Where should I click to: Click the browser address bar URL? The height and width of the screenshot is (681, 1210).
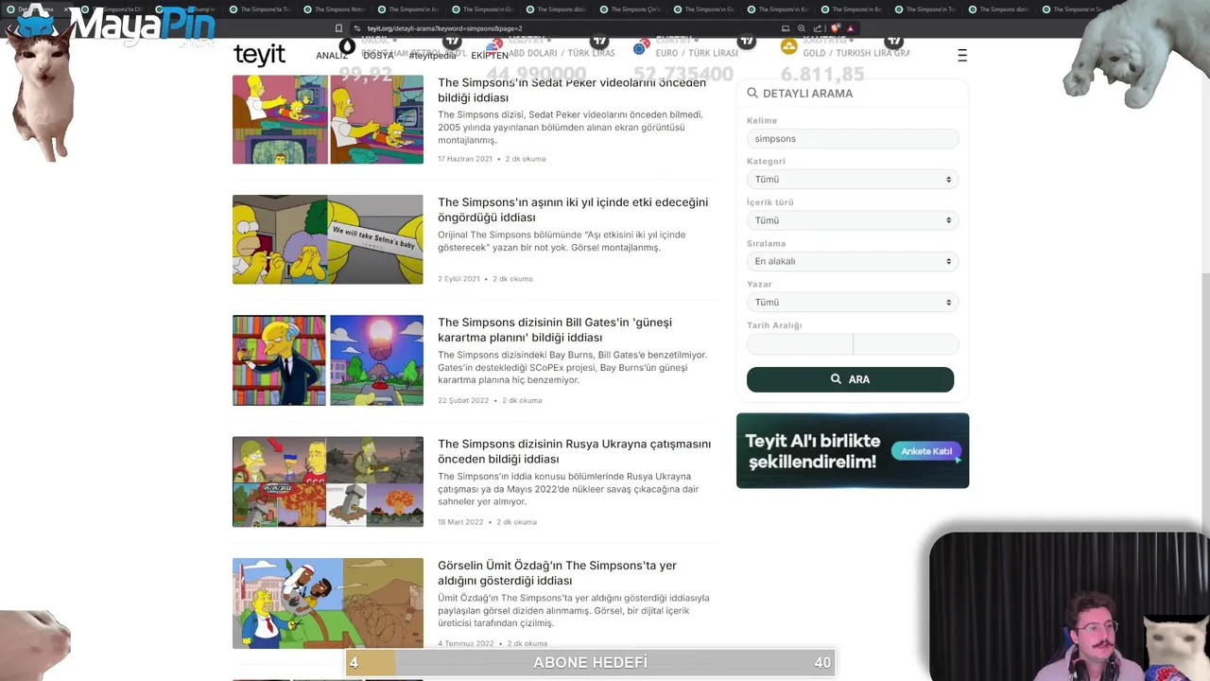pos(445,28)
